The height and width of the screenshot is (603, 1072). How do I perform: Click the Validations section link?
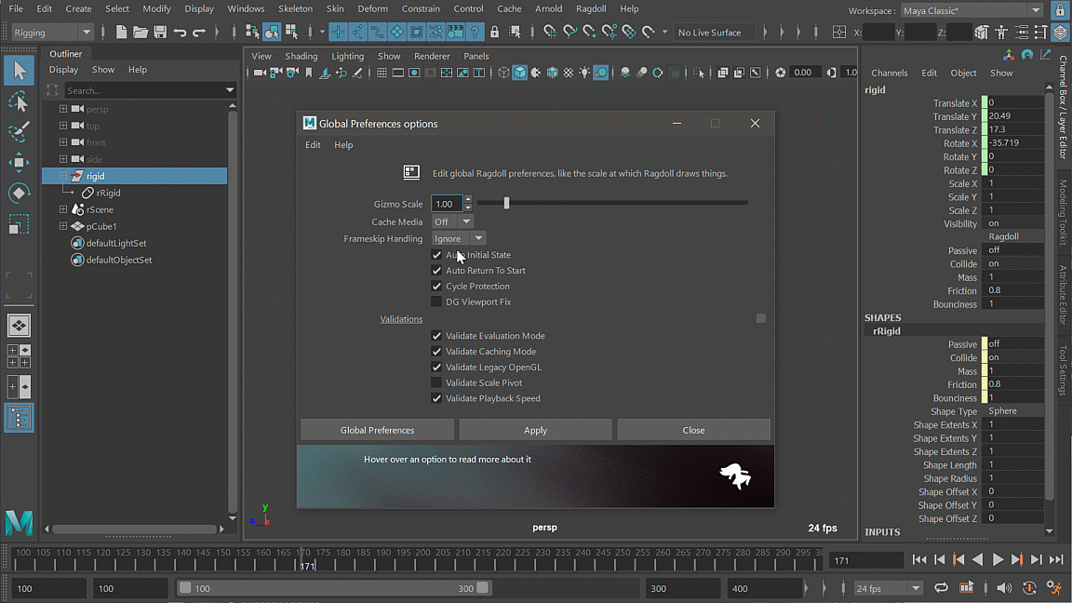point(401,318)
